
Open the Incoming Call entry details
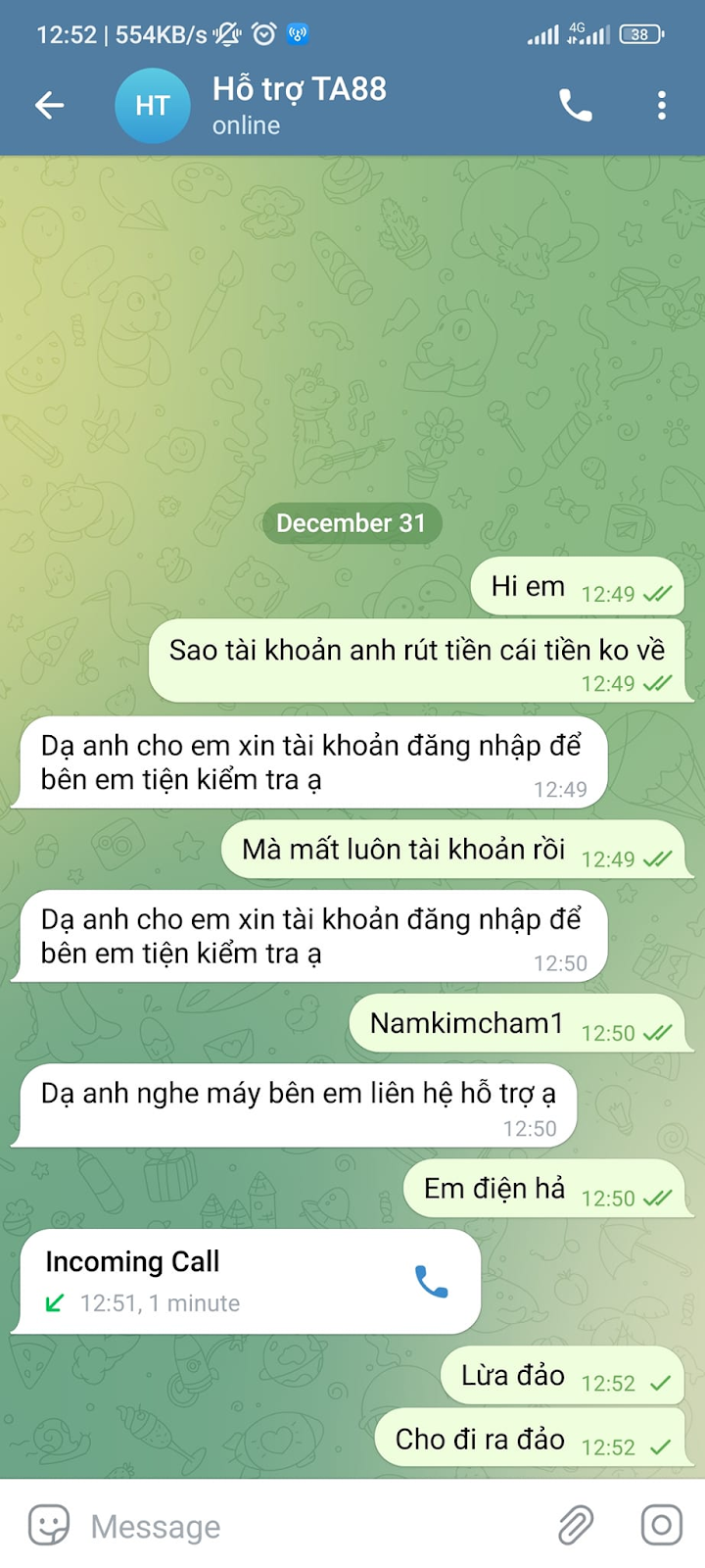point(246,1282)
